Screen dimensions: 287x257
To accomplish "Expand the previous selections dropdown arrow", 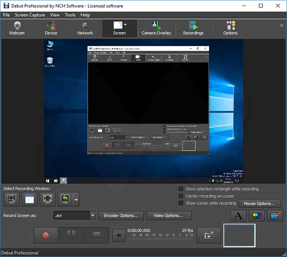I will click(76, 200).
